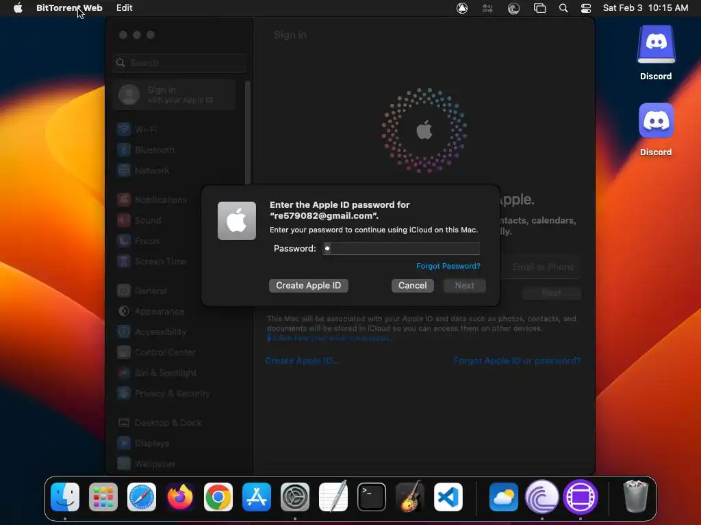Open the Edit menu

(x=125, y=8)
